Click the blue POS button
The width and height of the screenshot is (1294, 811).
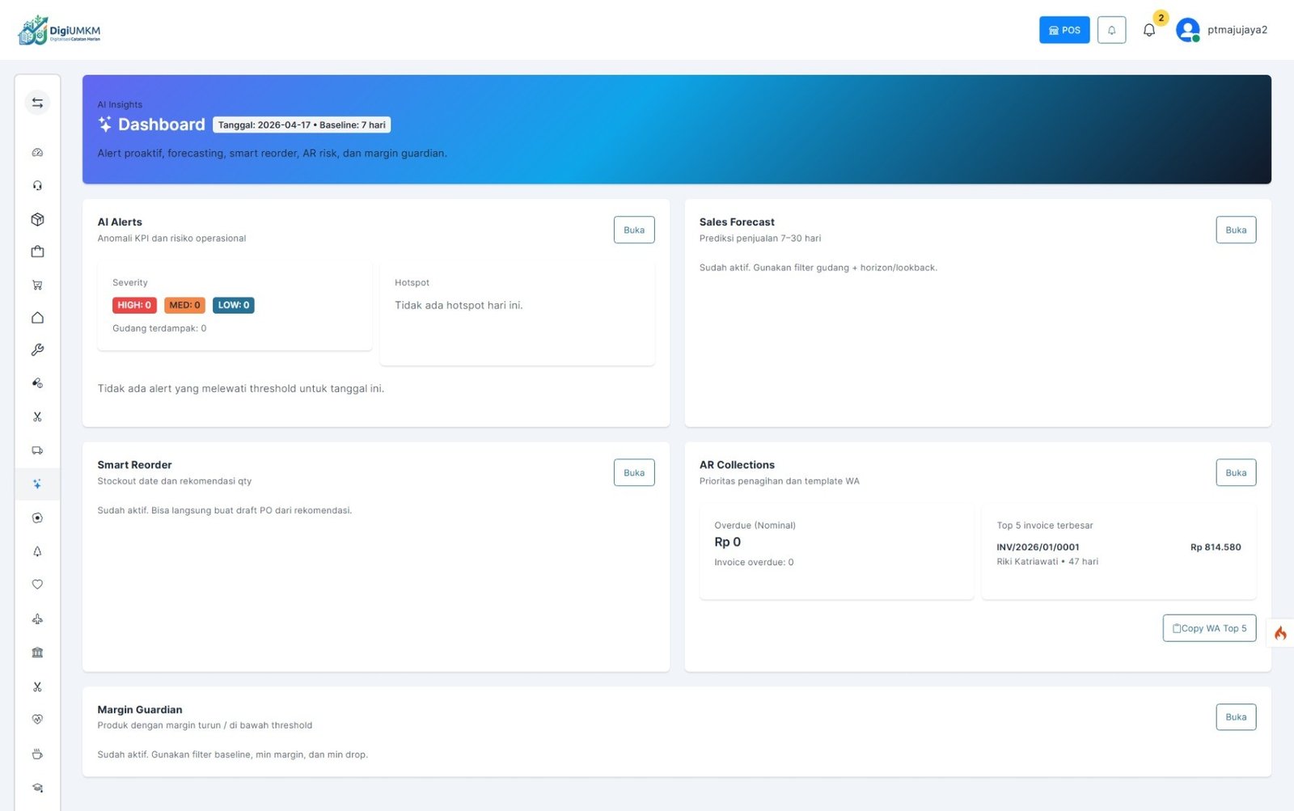(x=1064, y=30)
